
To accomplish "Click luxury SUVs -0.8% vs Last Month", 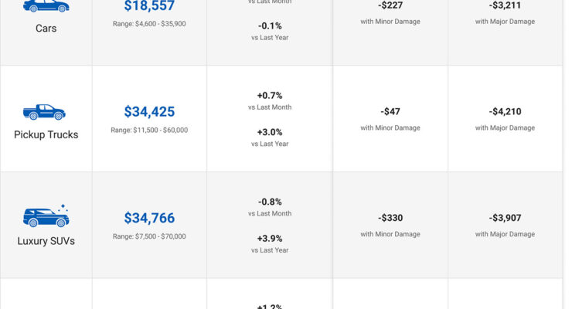I will click(x=270, y=202).
